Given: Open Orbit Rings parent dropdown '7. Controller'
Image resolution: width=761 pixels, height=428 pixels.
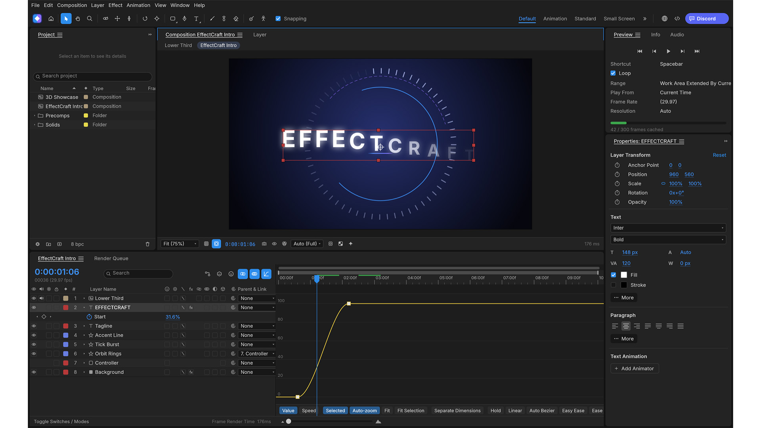Looking at the screenshot, I should 257,354.
